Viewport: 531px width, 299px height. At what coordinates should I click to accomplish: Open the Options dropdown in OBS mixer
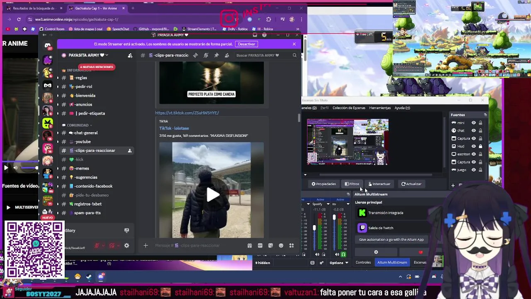tap(339, 263)
